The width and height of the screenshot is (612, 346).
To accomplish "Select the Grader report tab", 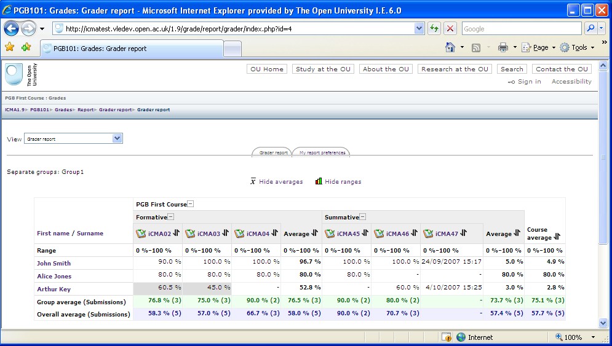I will click(x=273, y=152).
